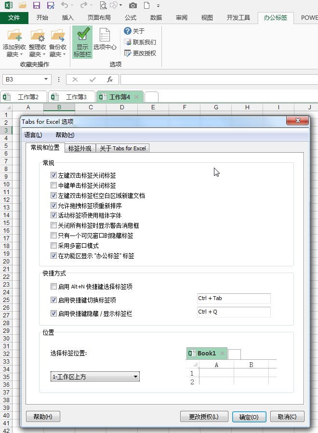This screenshot has width=318, height=433.
Task: Switch to the 工作簿2 workbook tab
Action: pos(24,97)
